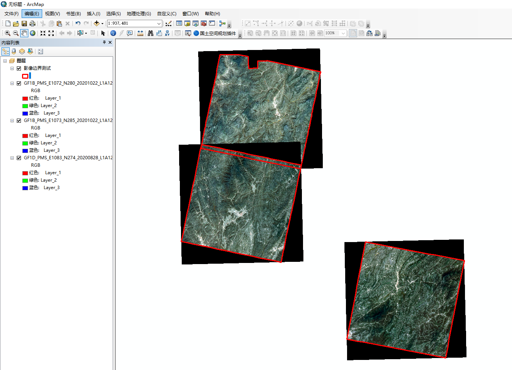Toggle visibility of GF1B_PMS_E1072_N280 layer
The image size is (512, 370).
19,83
